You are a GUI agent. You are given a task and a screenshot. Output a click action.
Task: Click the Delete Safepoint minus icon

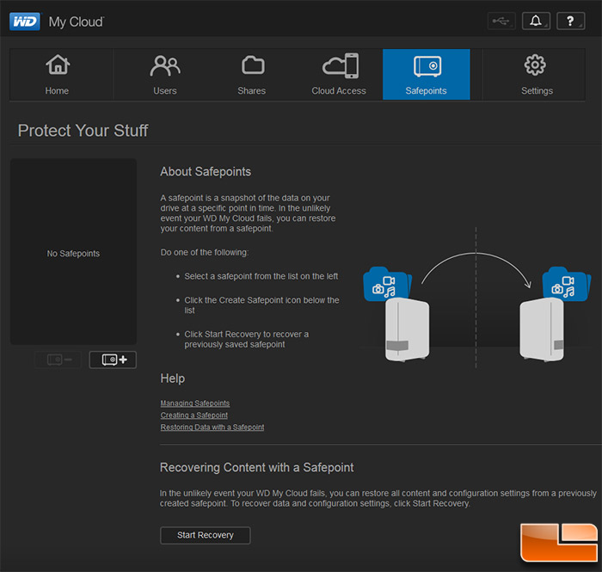coord(58,360)
